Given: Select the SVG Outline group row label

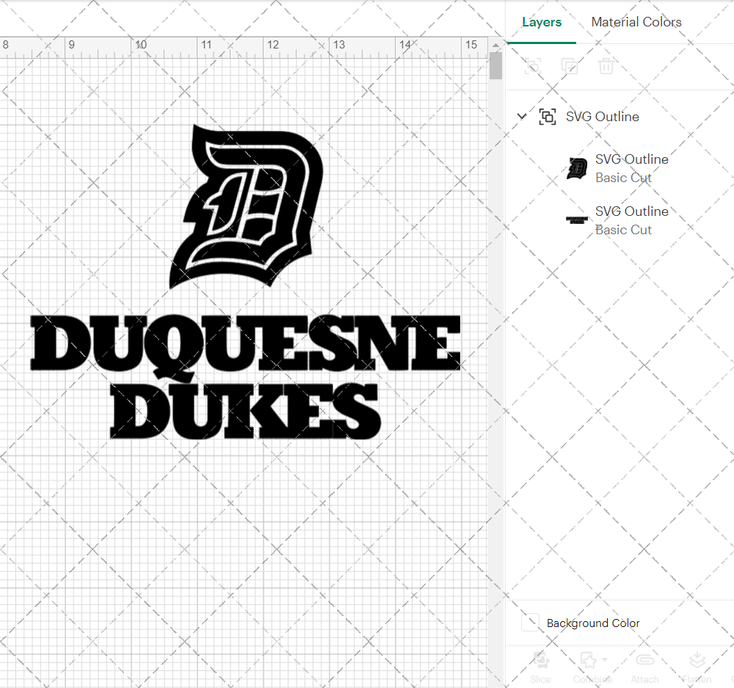Looking at the screenshot, I should pyautogui.click(x=602, y=117).
